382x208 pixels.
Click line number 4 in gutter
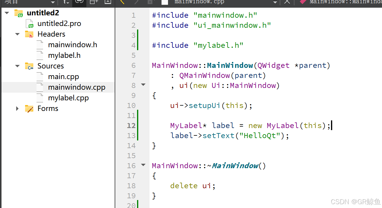point(134,45)
